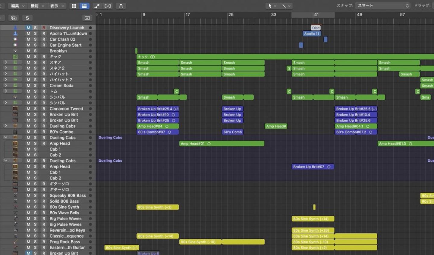Mute the Discovery Launch track

pyautogui.click(x=28, y=28)
